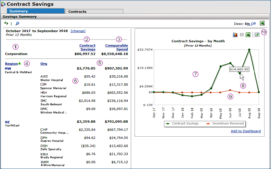Click the magnifying glass search icon
Image resolution: width=271 pixels, height=169 pixels.
pyautogui.click(x=17, y=24)
